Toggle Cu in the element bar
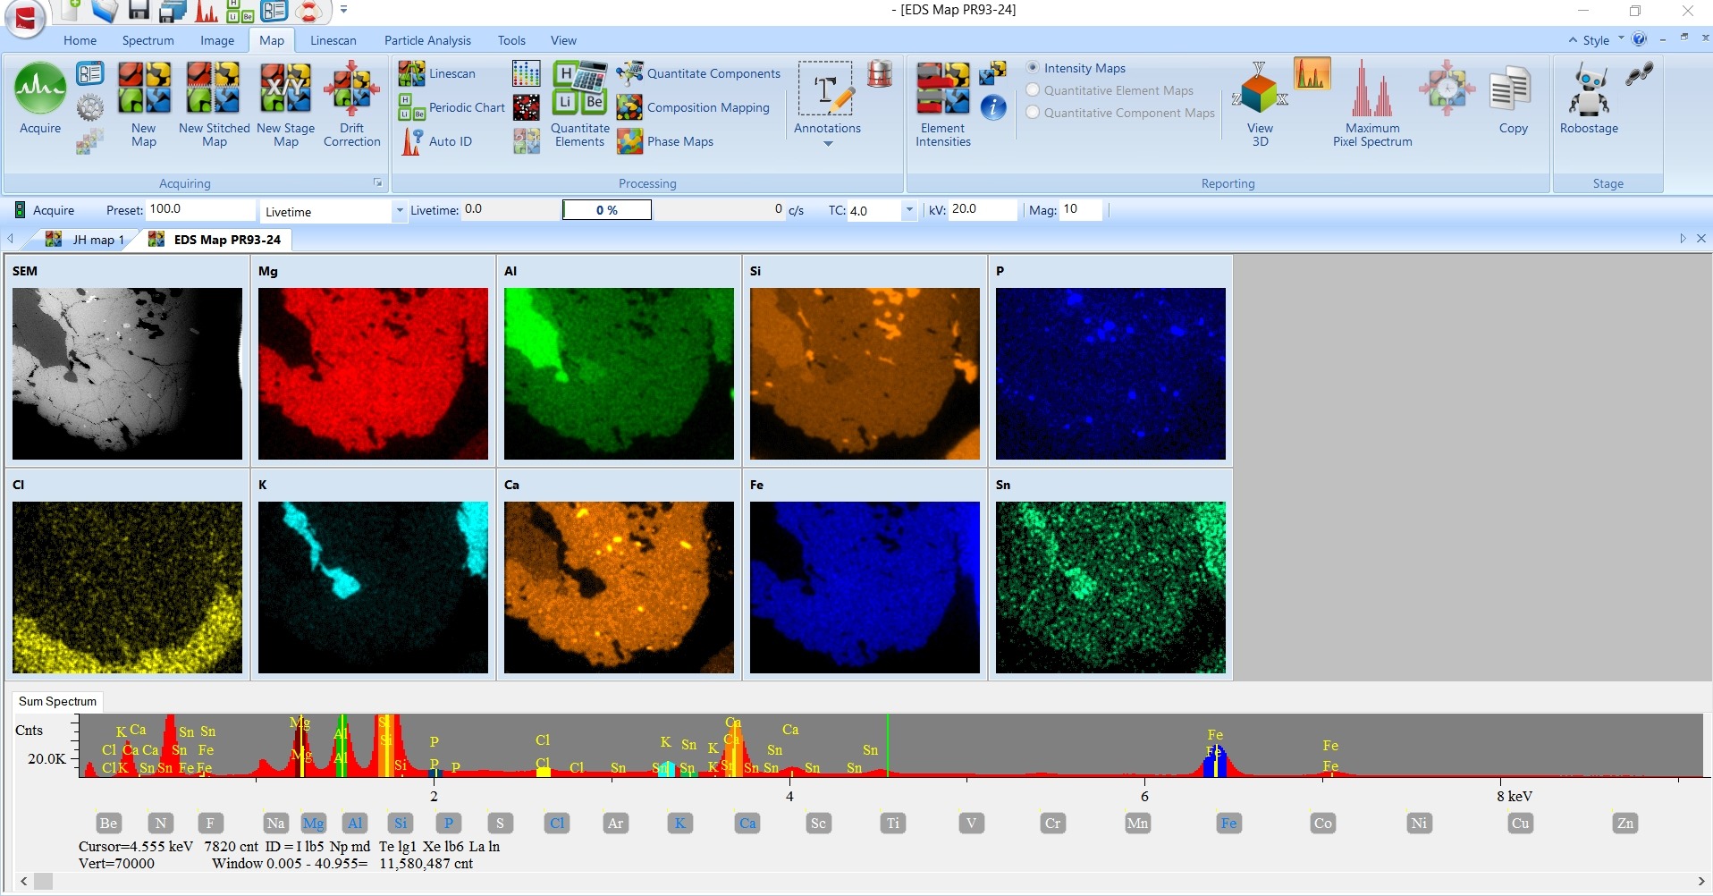This screenshot has height=896, width=1713. pyautogui.click(x=1520, y=824)
